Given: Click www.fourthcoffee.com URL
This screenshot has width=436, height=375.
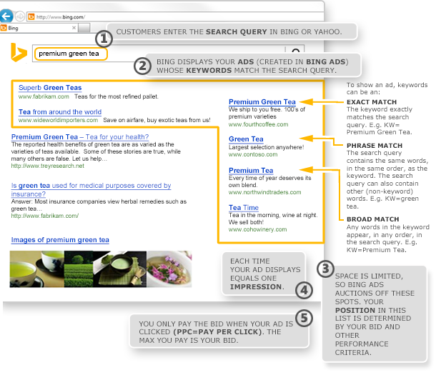Looking at the screenshot, I should [258, 124].
